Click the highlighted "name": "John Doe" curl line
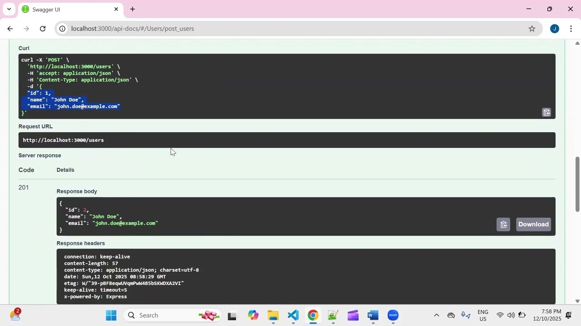581x326 pixels. [55, 100]
